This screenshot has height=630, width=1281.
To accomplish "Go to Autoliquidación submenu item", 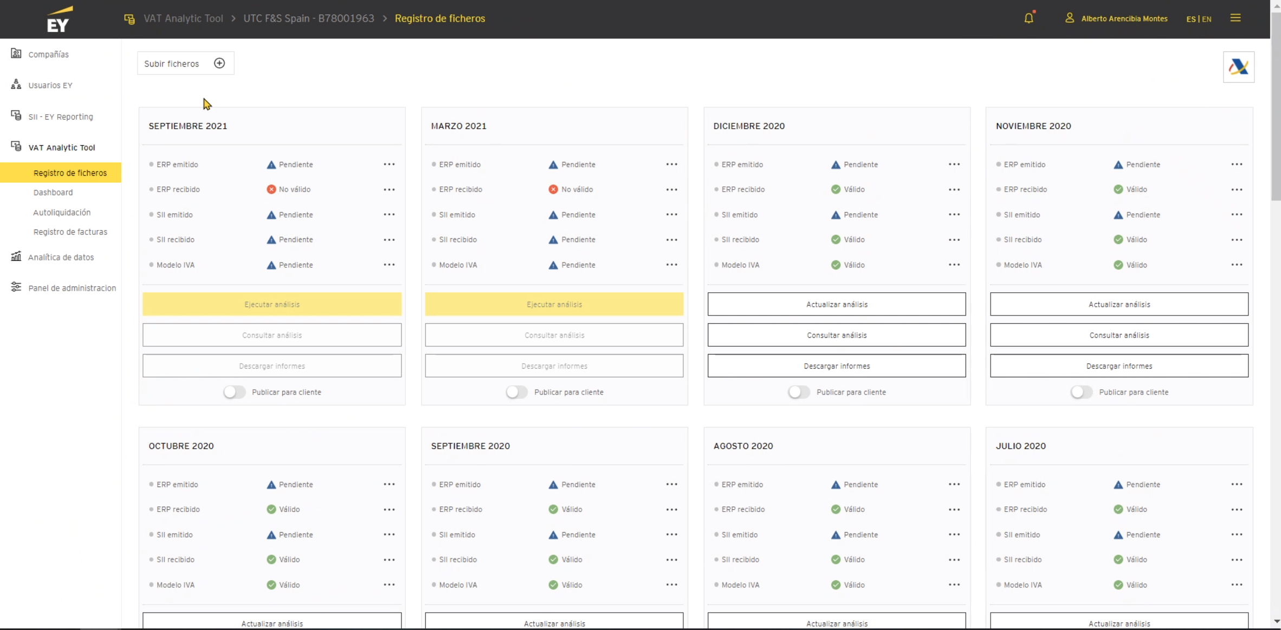I will (62, 212).
